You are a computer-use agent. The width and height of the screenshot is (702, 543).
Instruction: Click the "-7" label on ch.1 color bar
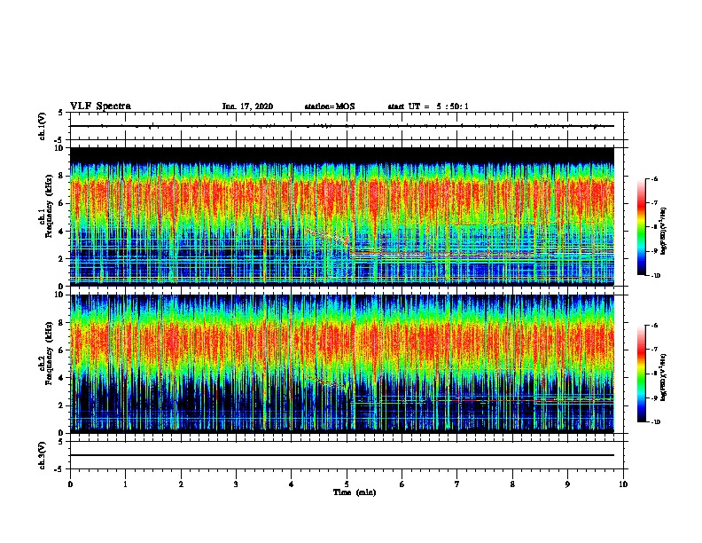pos(654,203)
